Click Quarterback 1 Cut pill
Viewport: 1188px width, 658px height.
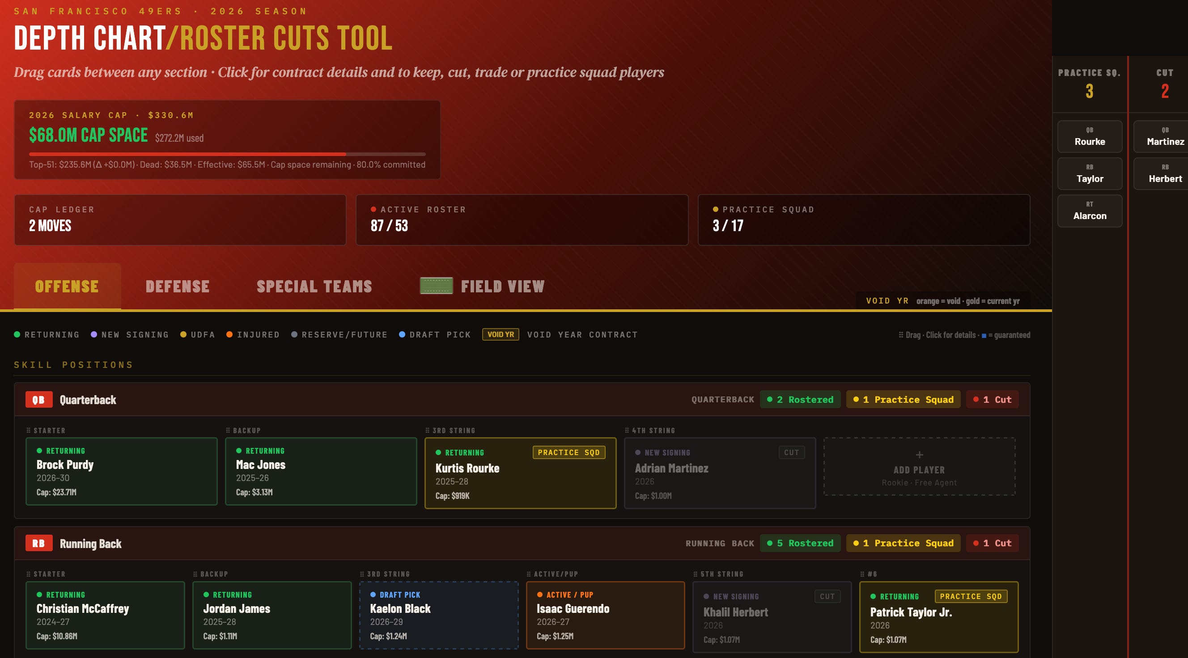(992, 400)
